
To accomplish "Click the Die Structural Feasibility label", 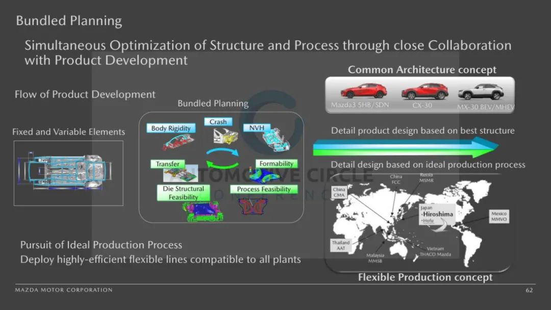I will 184,193.
